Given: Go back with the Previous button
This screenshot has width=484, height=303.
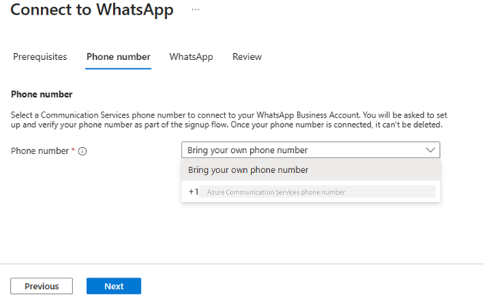Looking at the screenshot, I should [42, 286].
